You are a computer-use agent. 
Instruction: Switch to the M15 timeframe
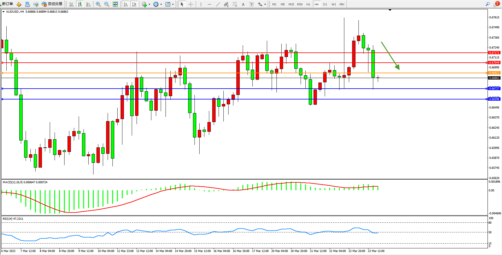pos(291,4)
